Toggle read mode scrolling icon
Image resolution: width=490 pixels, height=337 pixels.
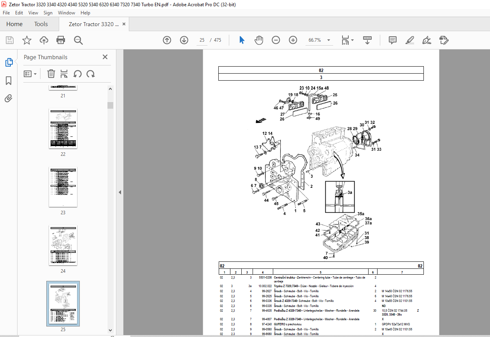click(x=368, y=40)
